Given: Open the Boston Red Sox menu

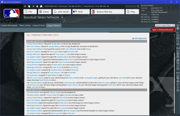Looking at the screenshot, I should pyautogui.click(x=108, y=12).
